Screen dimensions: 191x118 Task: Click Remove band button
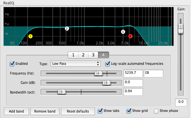(45, 111)
